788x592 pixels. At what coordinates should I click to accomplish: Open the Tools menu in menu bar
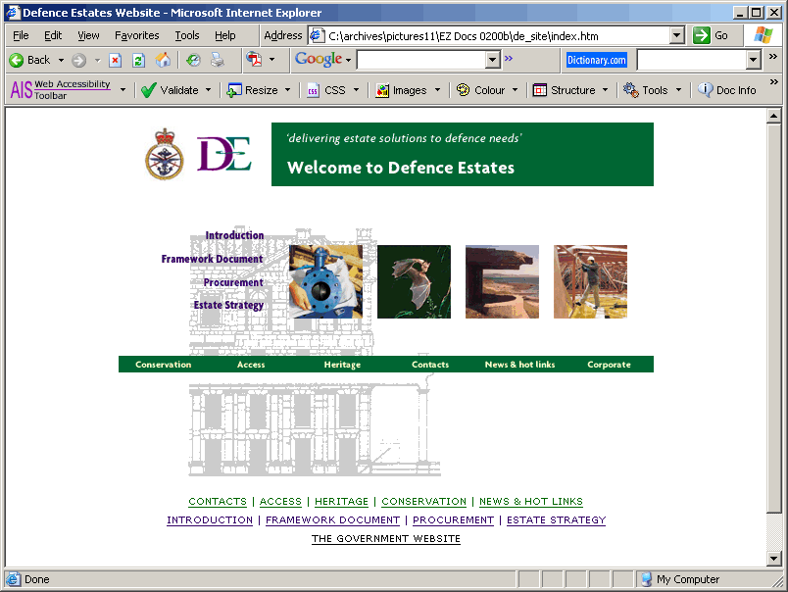[x=187, y=35]
